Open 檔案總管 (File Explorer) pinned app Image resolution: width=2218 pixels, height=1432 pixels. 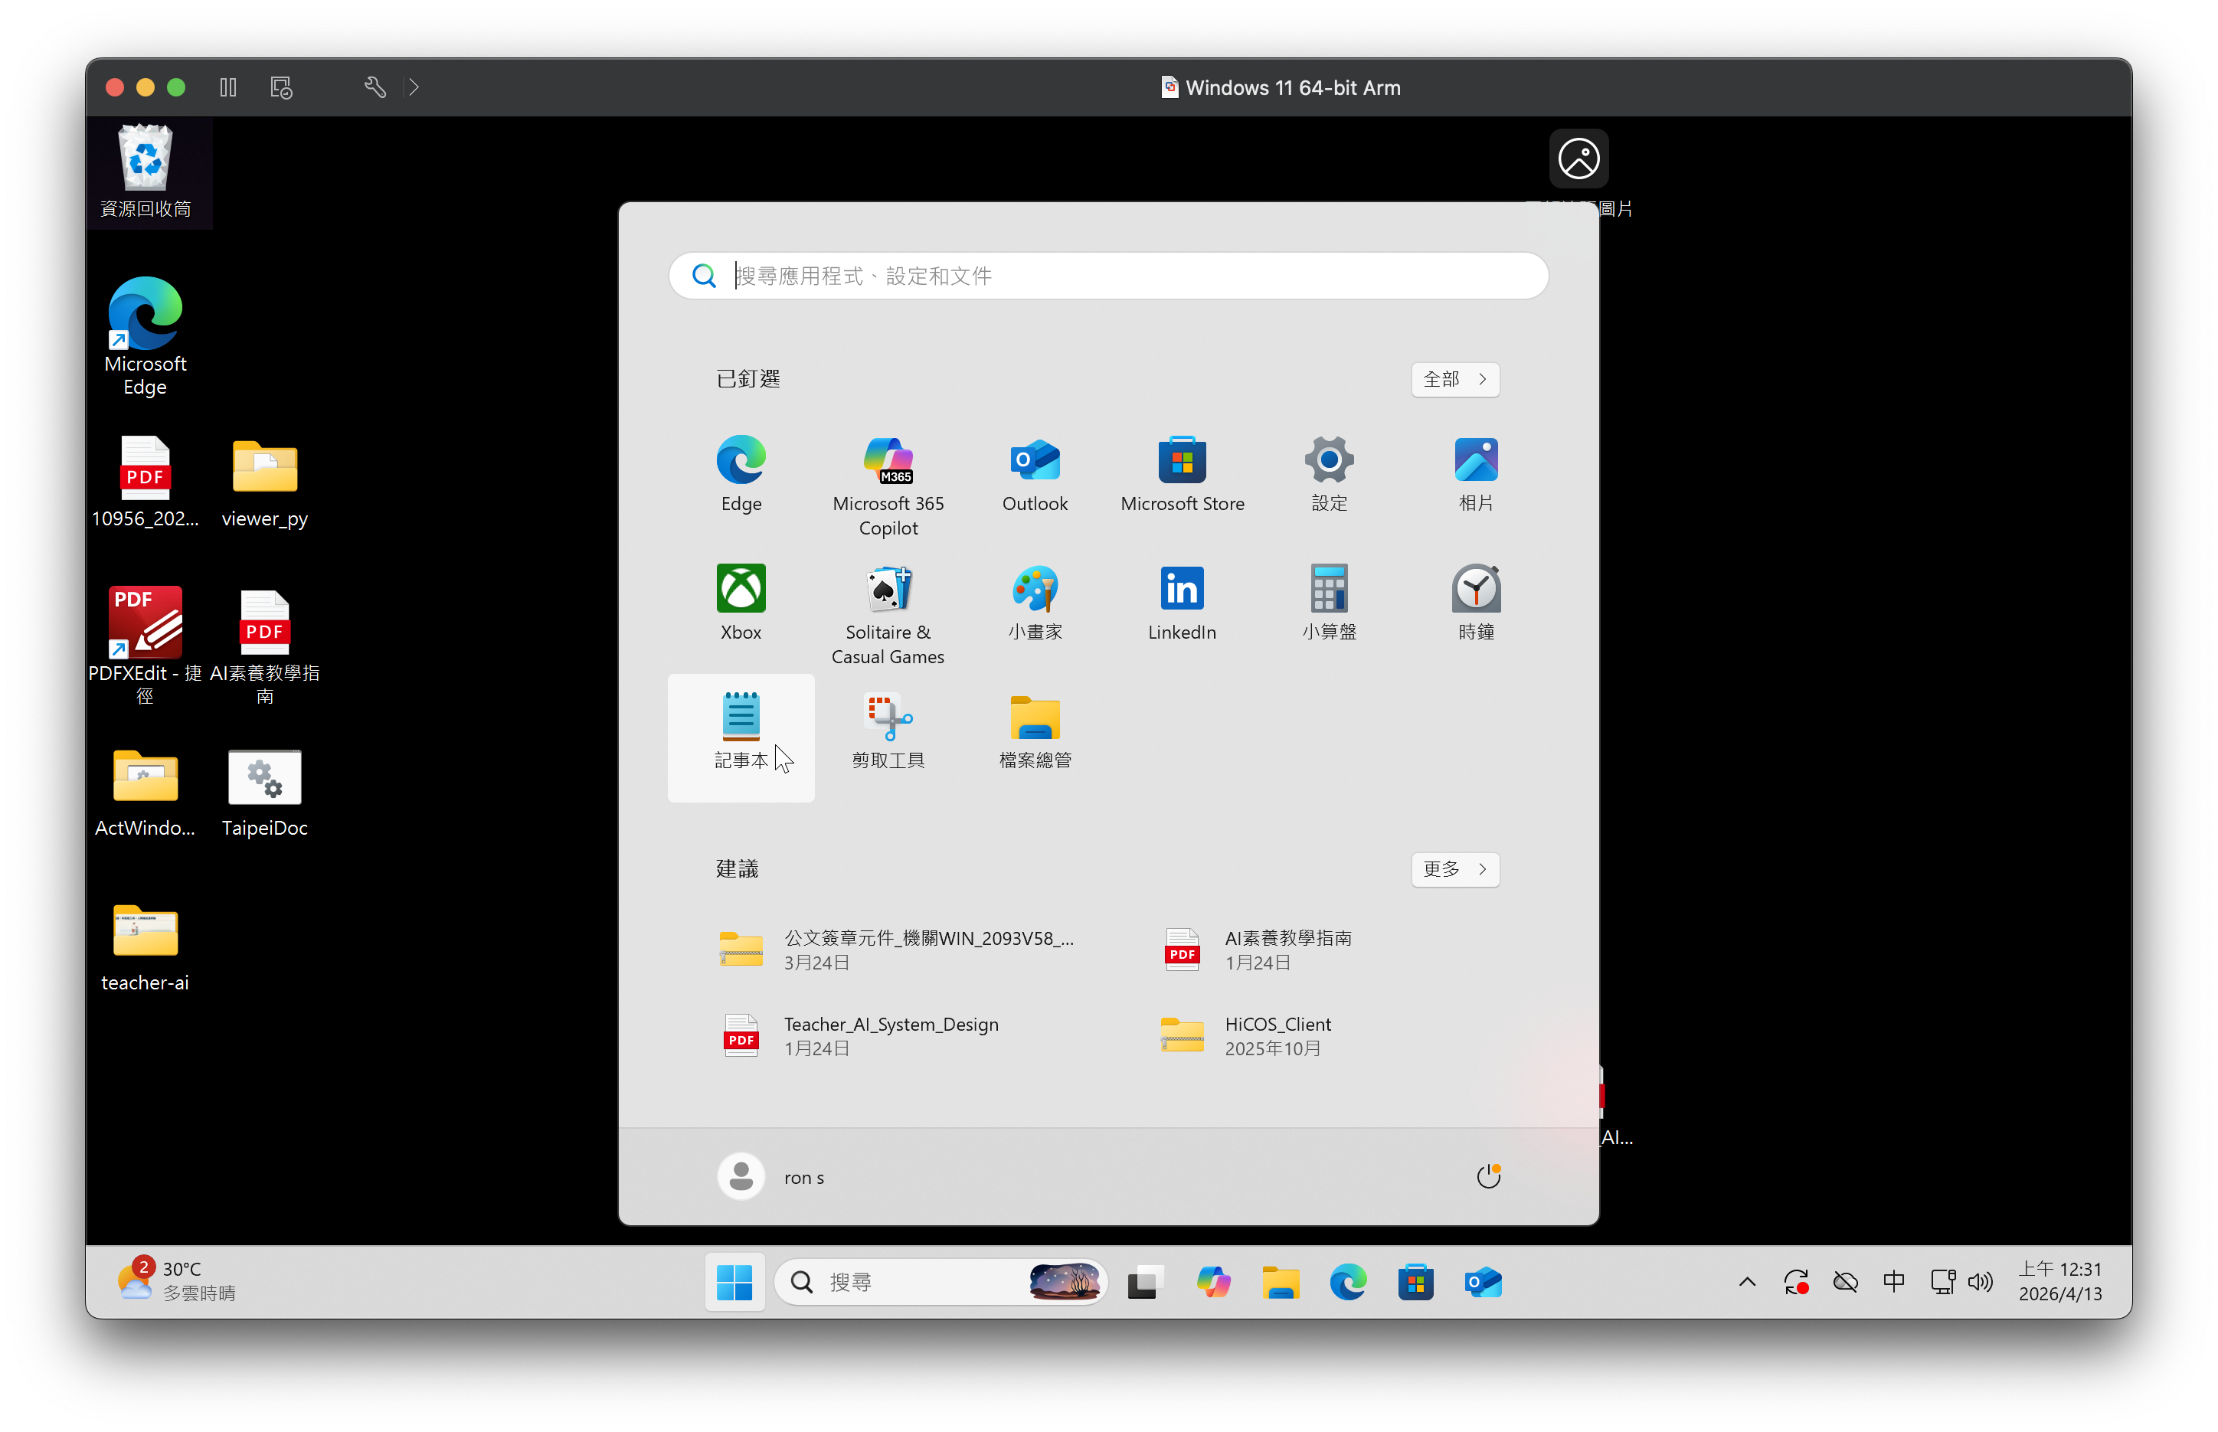click(x=1034, y=731)
